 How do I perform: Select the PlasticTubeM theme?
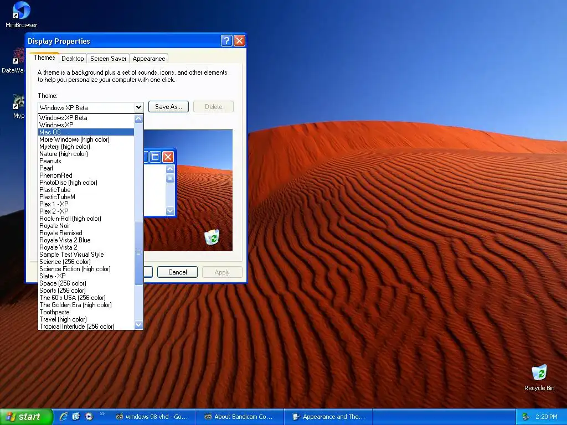(x=86, y=197)
